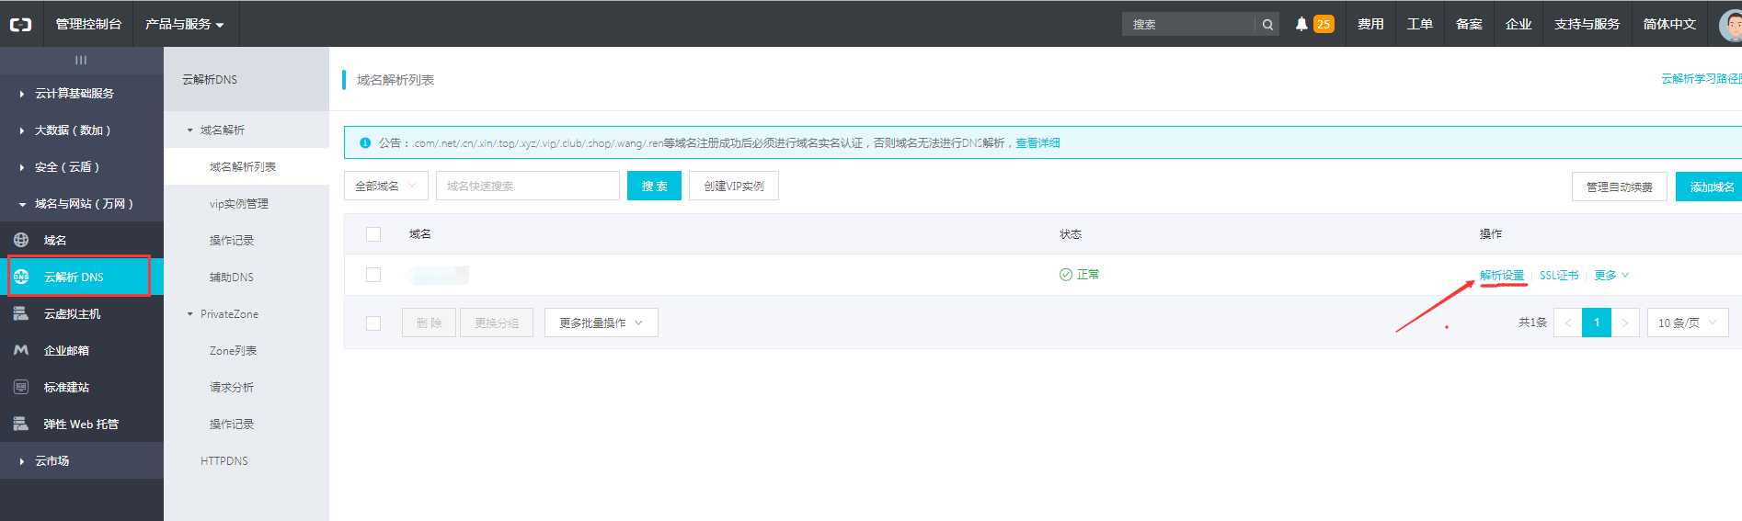Click the search magnifier icon
The height and width of the screenshot is (521, 1742).
point(1267,25)
